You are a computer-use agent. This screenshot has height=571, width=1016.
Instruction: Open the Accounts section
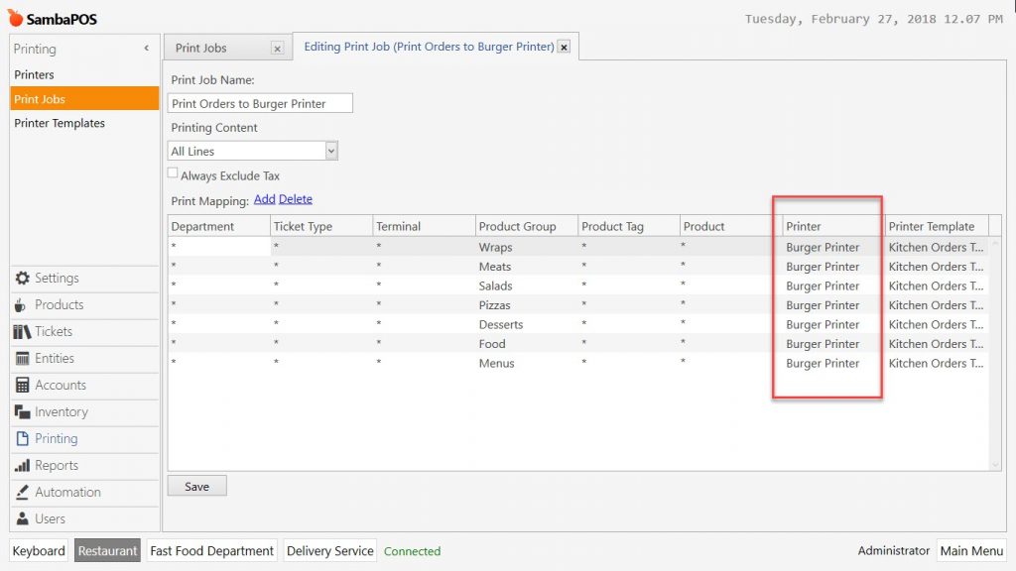[x=61, y=386]
